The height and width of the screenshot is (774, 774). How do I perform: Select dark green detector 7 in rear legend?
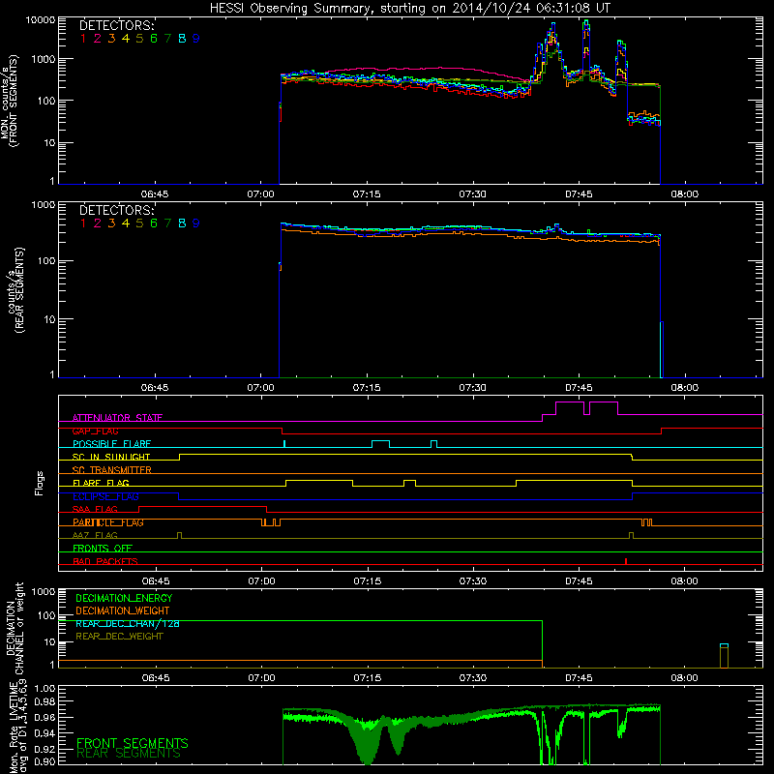point(167,223)
